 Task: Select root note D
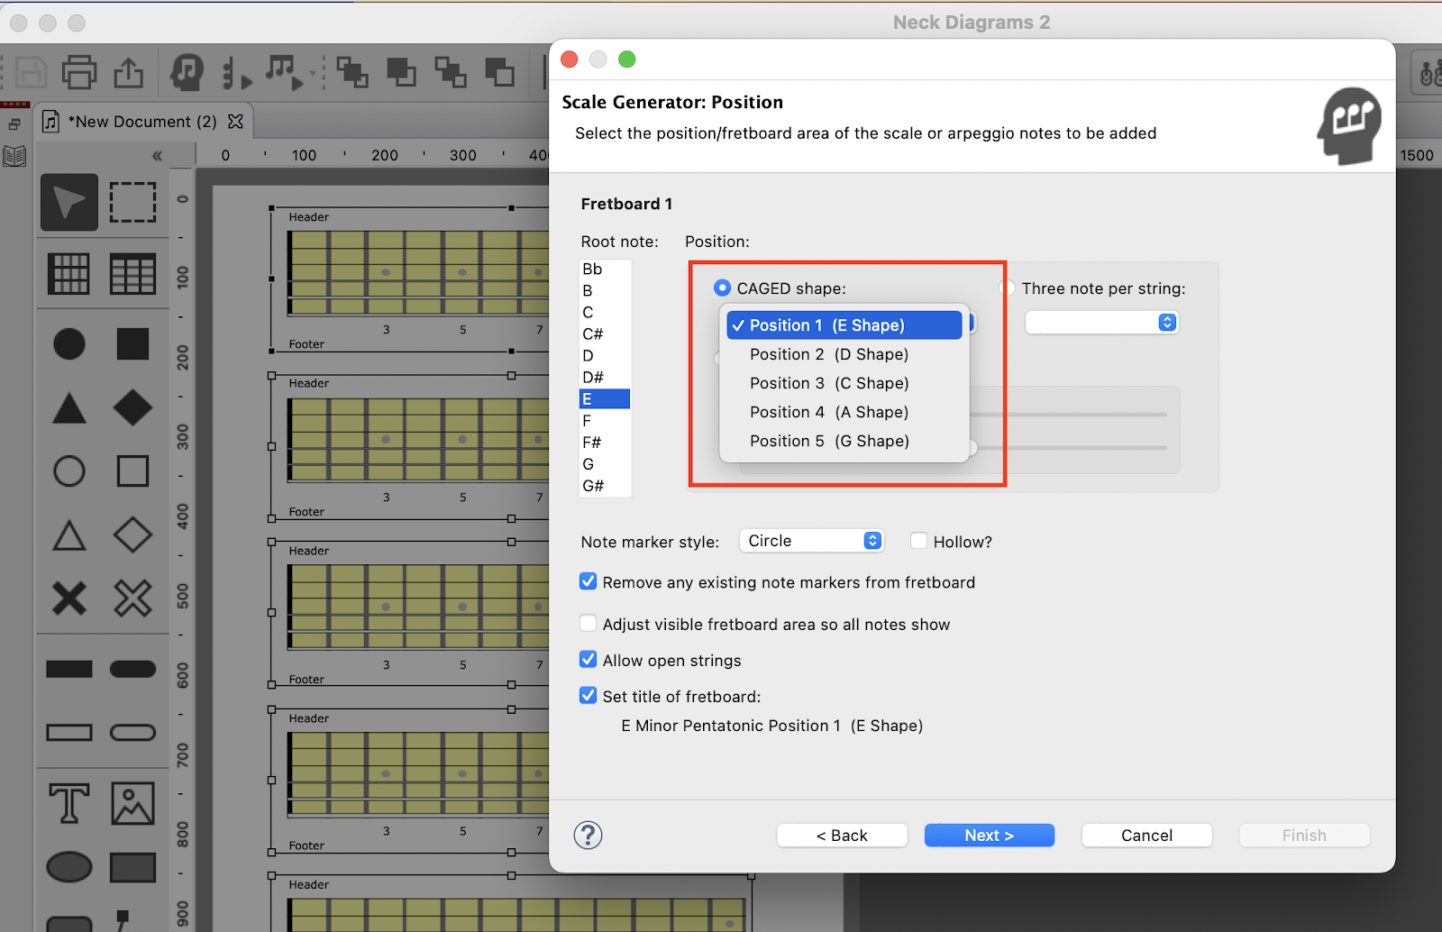tap(605, 355)
